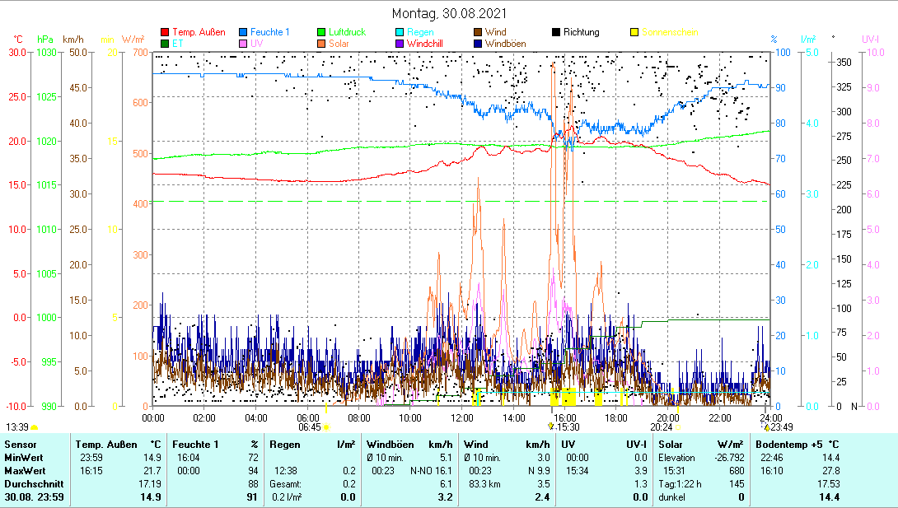
Task: Click the pink UV legend square
Action: tap(243, 44)
